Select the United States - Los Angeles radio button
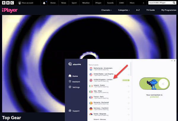Viewport: 178px width, 121px height. 128,75
